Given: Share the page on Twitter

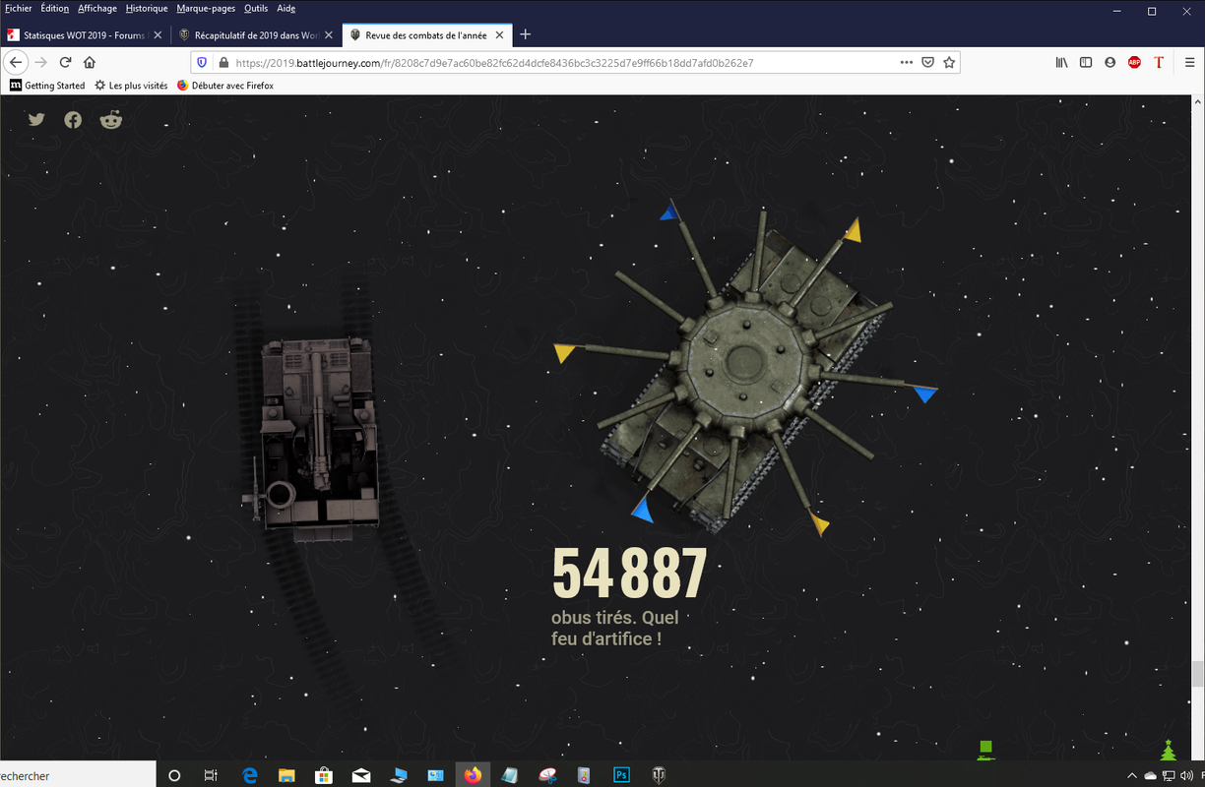Looking at the screenshot, I should [x=36, y=120].
